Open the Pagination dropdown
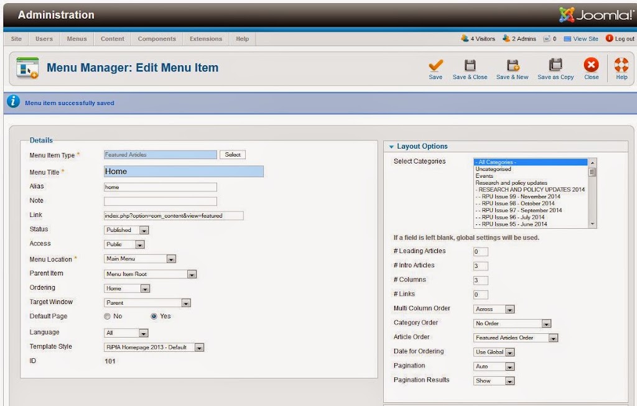Screen dimensions: 637x406 pos(494,367)
